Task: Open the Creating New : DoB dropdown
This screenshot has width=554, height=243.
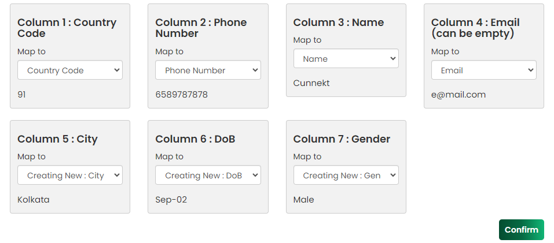Action: point(208,175)
